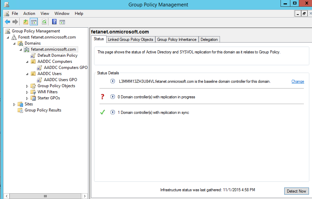Click the Show/Hide Action Pane icon

pos(62,22)
